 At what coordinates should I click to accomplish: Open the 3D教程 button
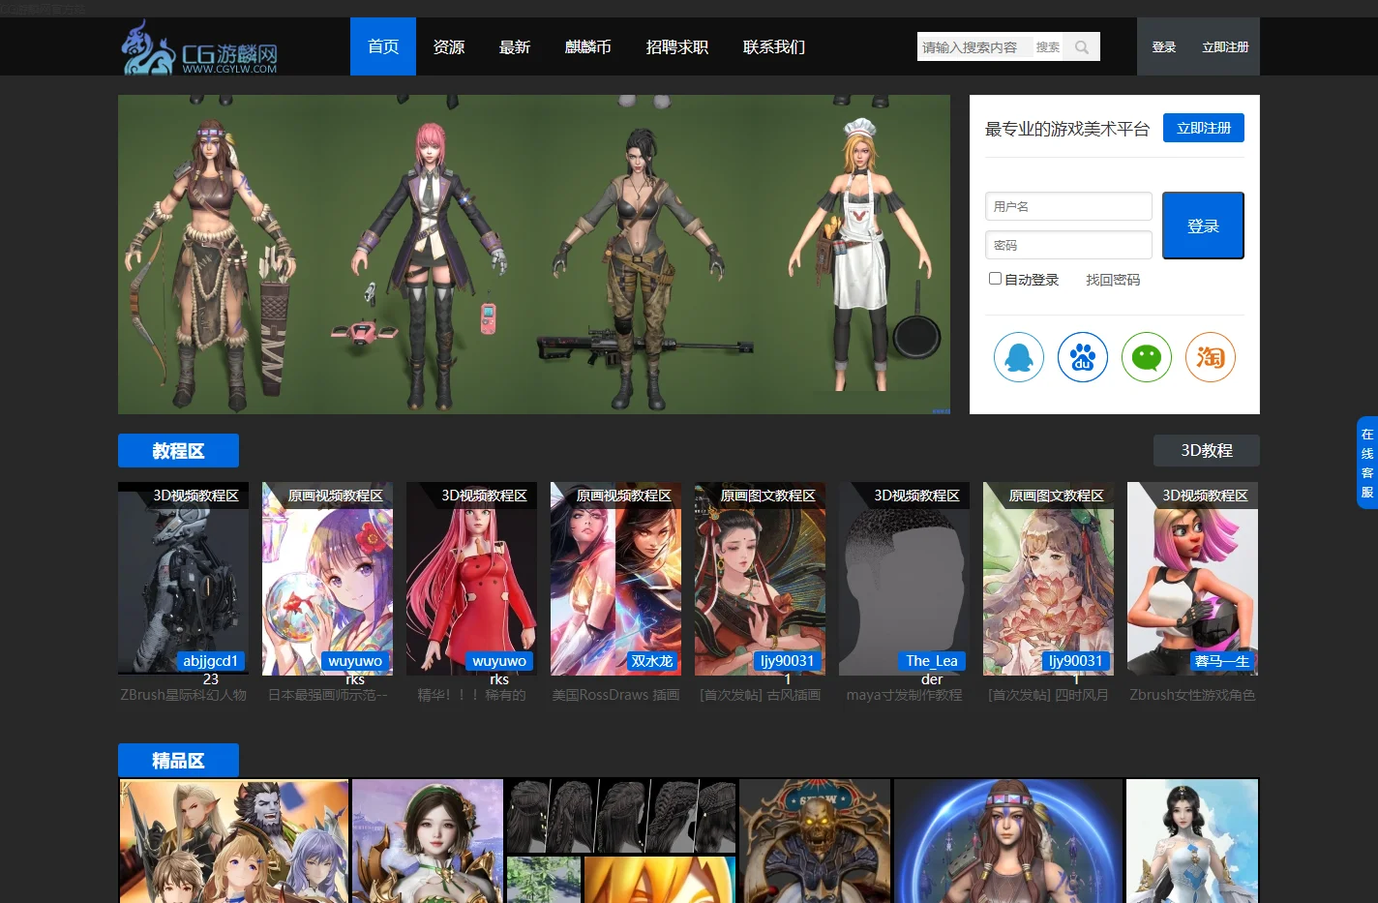[x=1207, y=451]
